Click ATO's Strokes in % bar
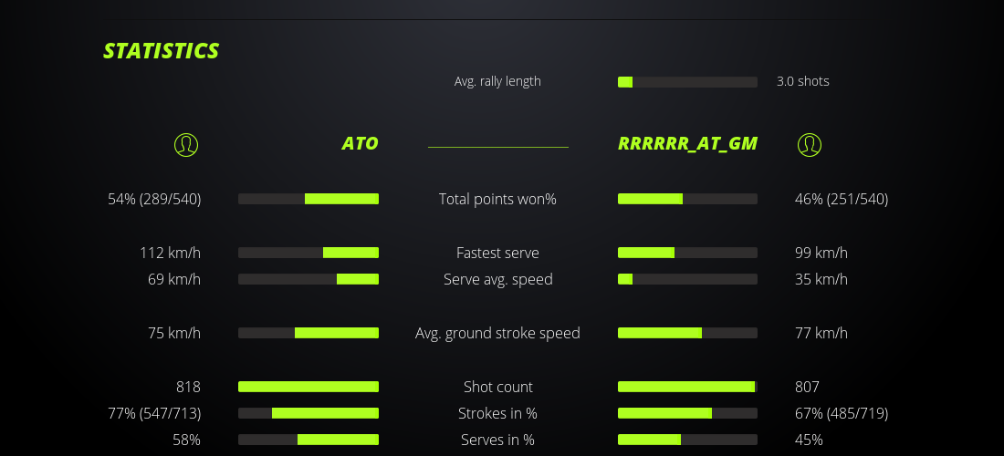 coord(309,413)
